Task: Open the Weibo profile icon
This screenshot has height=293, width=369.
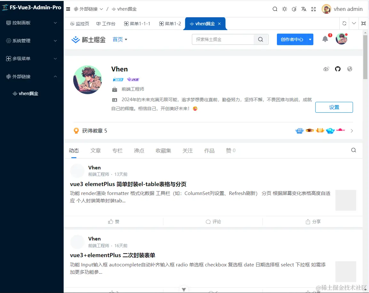Action: pyautogui.click(x=326, y=69)
